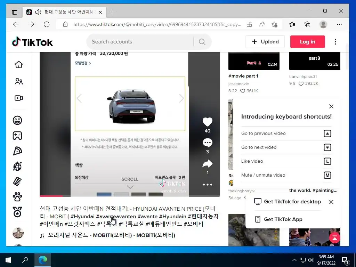Open Windows taskbar search
Image resolution: width=356 pixels, height=267 pixels.
point(25,260)
